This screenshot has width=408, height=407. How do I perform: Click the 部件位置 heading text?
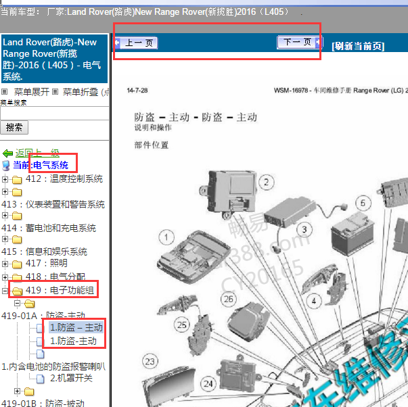[x=152, y=145]
